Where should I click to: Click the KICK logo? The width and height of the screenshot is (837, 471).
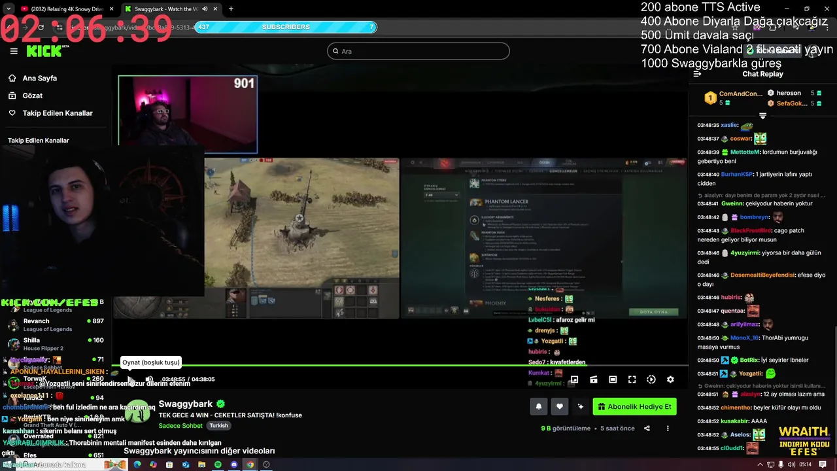tap(44, 51)
